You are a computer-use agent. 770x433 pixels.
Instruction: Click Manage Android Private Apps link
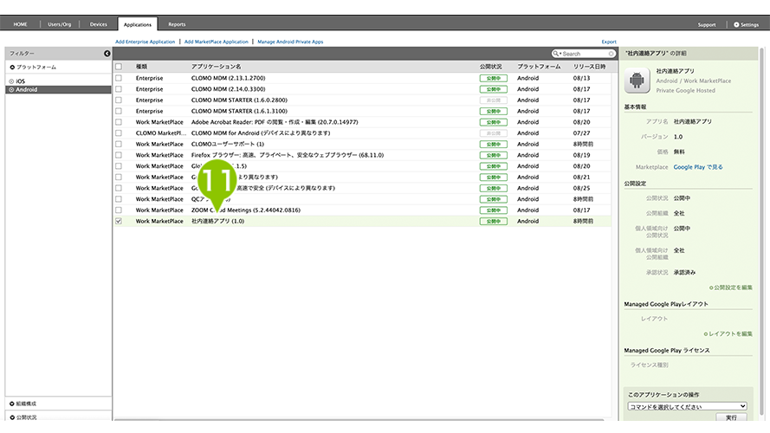290,42
